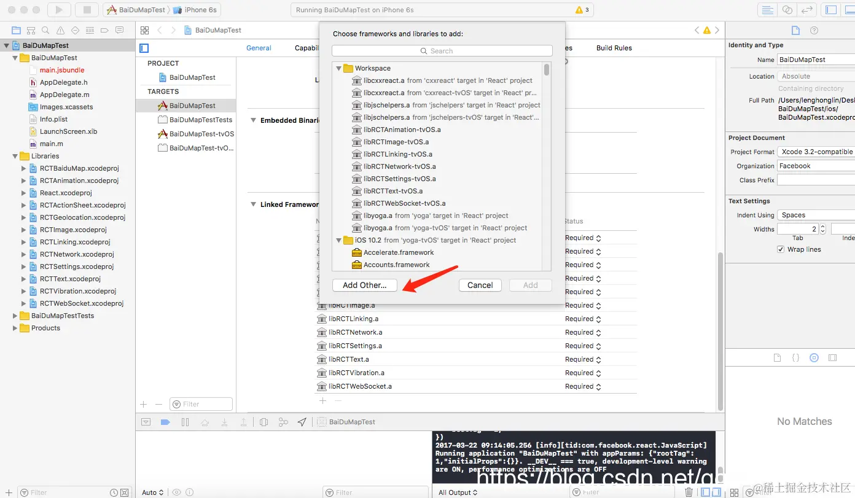Click the trash icon to clear console
Viewport: 855px width, 498px height.
(689, 492)
